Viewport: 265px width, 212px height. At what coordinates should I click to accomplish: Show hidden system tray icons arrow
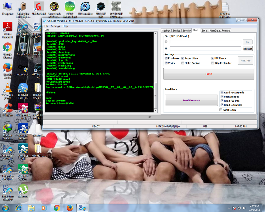coord(229,208)
